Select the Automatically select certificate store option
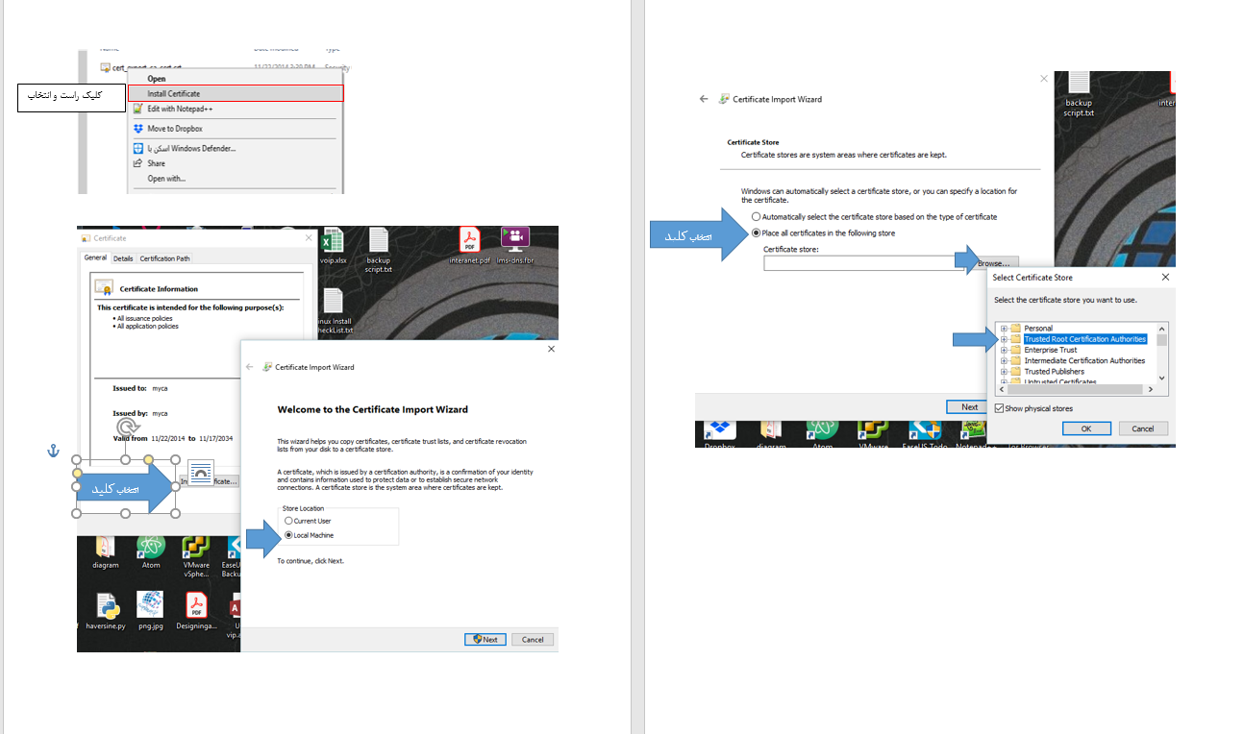1244x734 pixels. 756,217
